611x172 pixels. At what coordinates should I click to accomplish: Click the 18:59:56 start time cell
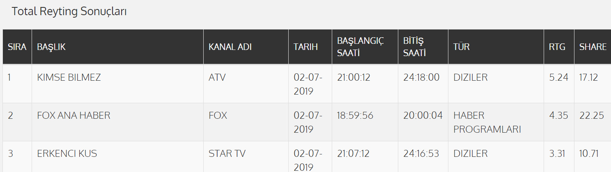click(x=355, y=115)
